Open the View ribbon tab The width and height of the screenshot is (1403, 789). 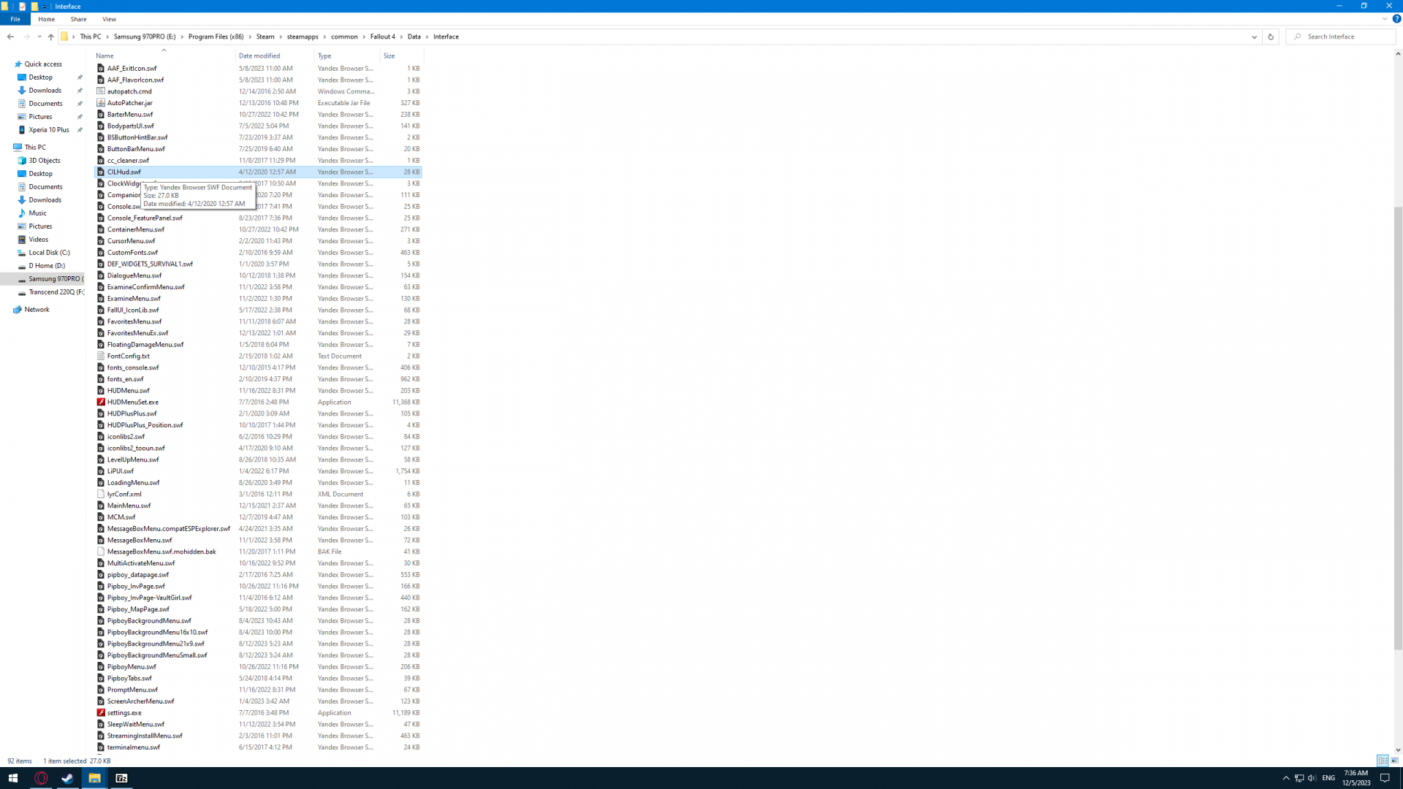click(109, 19)
